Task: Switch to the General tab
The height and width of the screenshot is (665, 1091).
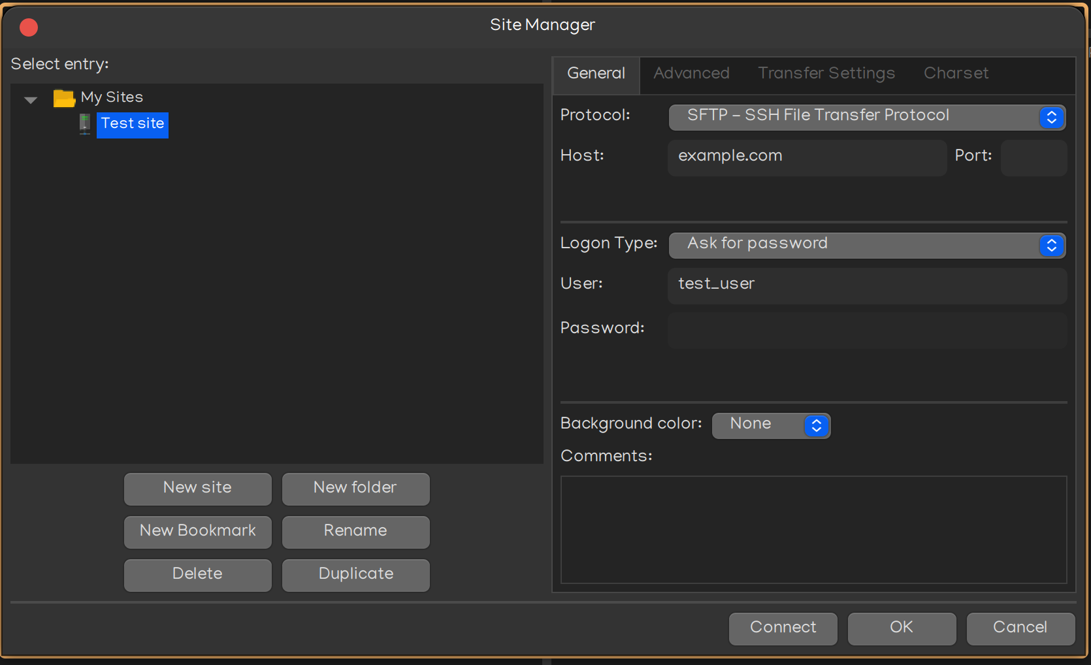Action: coord(596,74)
